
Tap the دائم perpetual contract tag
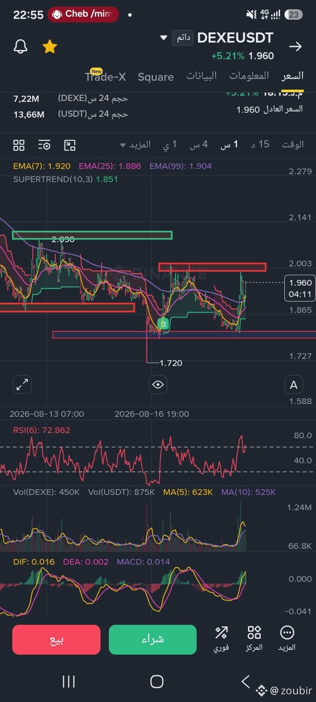coord(182,38)
